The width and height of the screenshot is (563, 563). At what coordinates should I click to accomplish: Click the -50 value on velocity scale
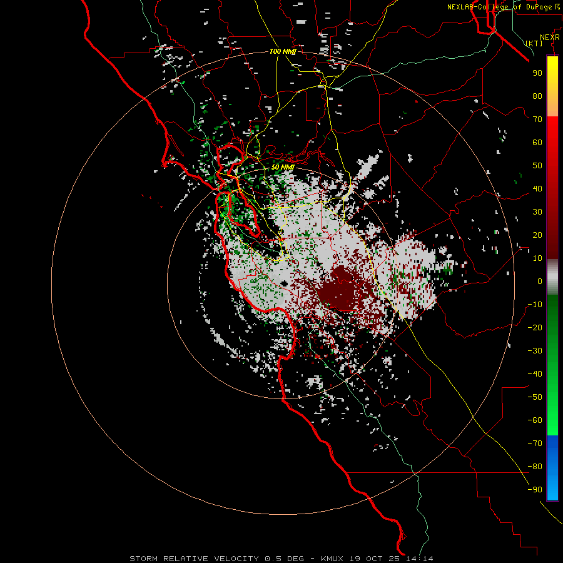[535, 397]
